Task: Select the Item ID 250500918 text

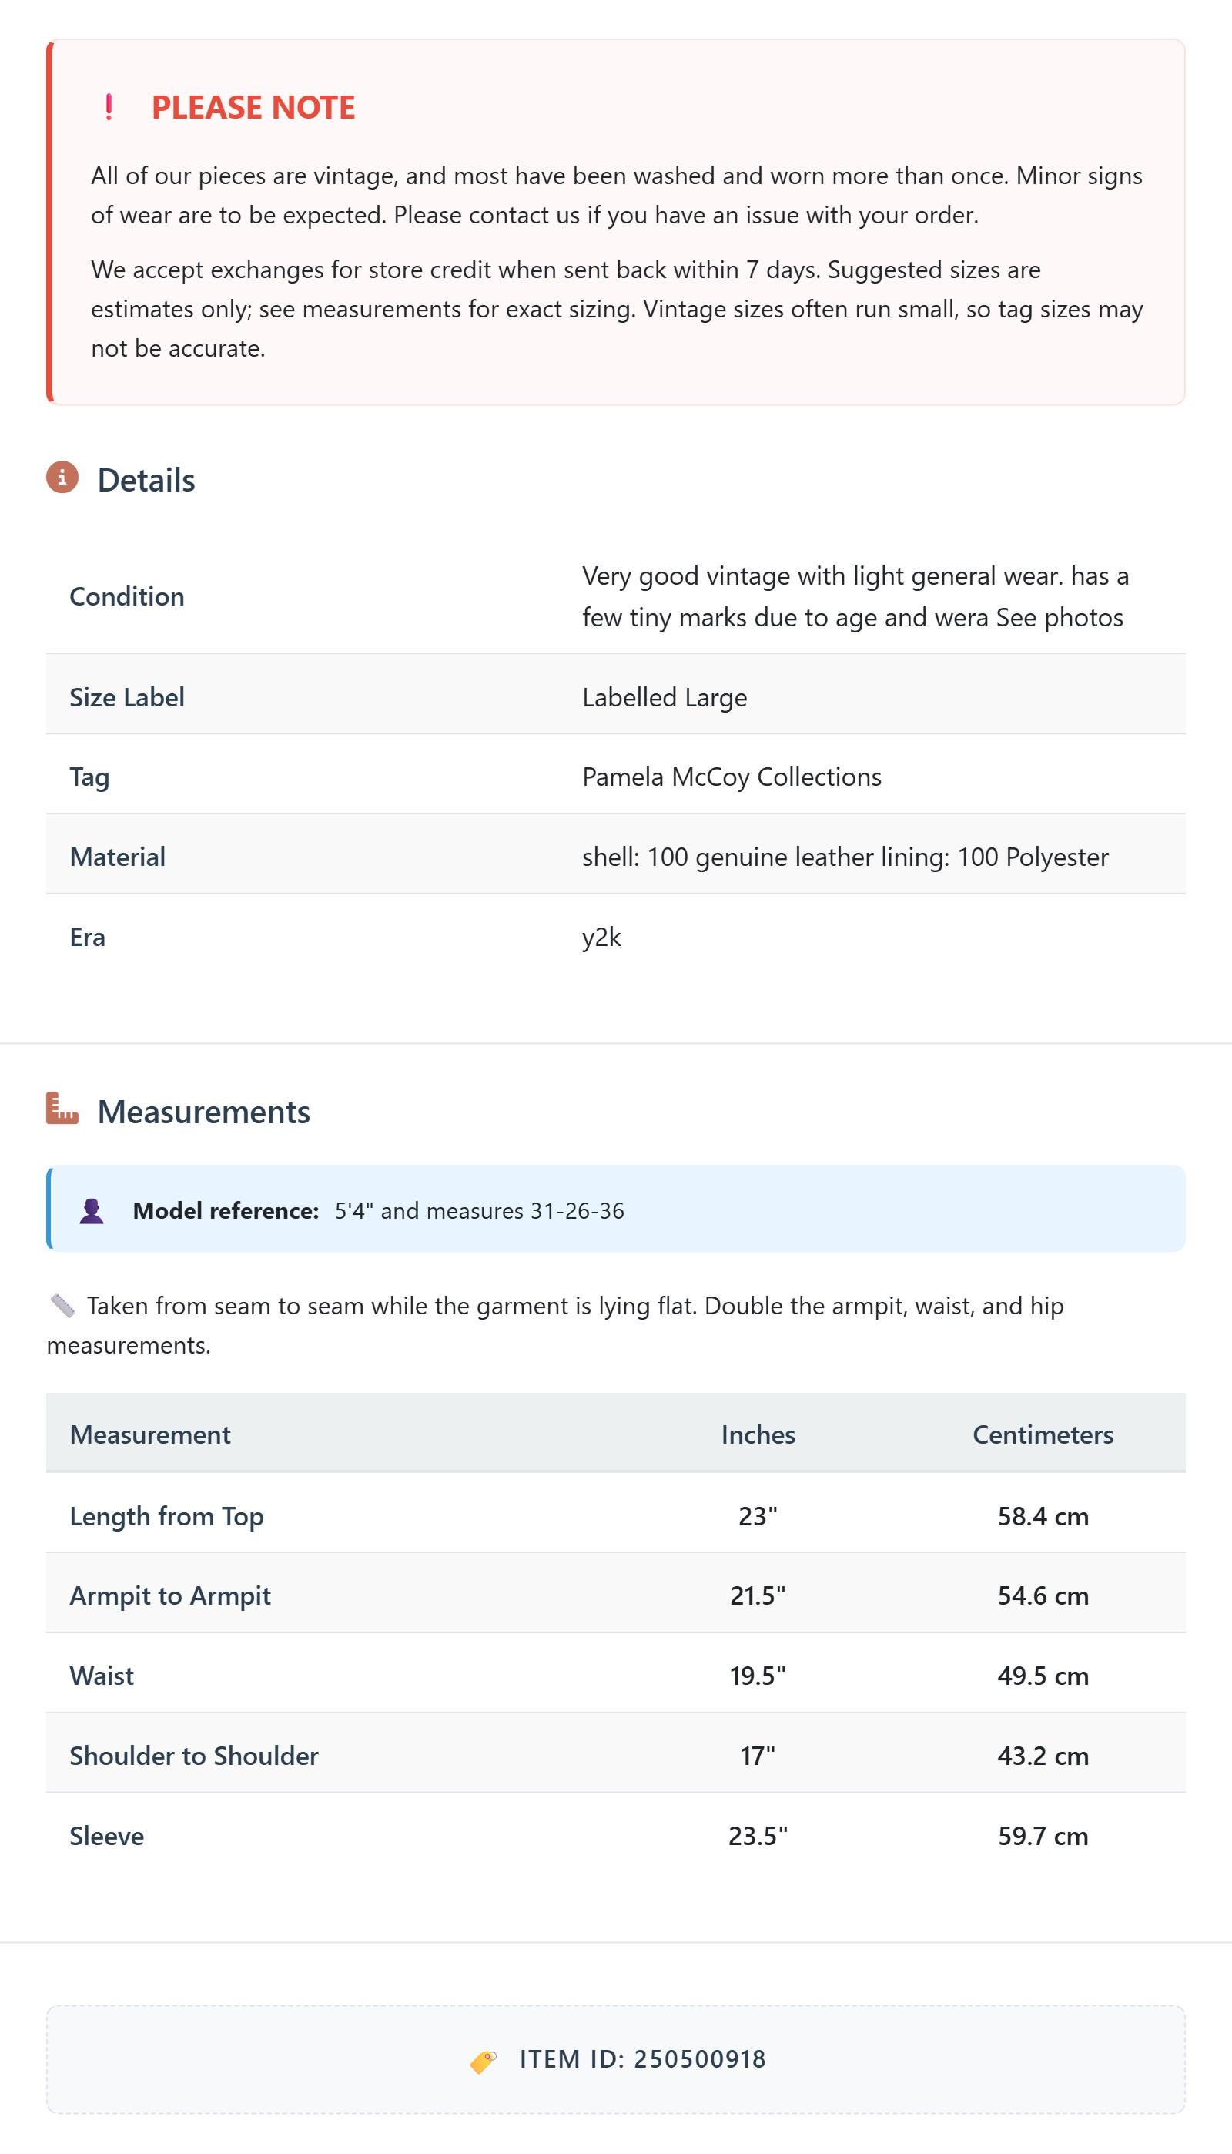Action: pos(642,2059)
